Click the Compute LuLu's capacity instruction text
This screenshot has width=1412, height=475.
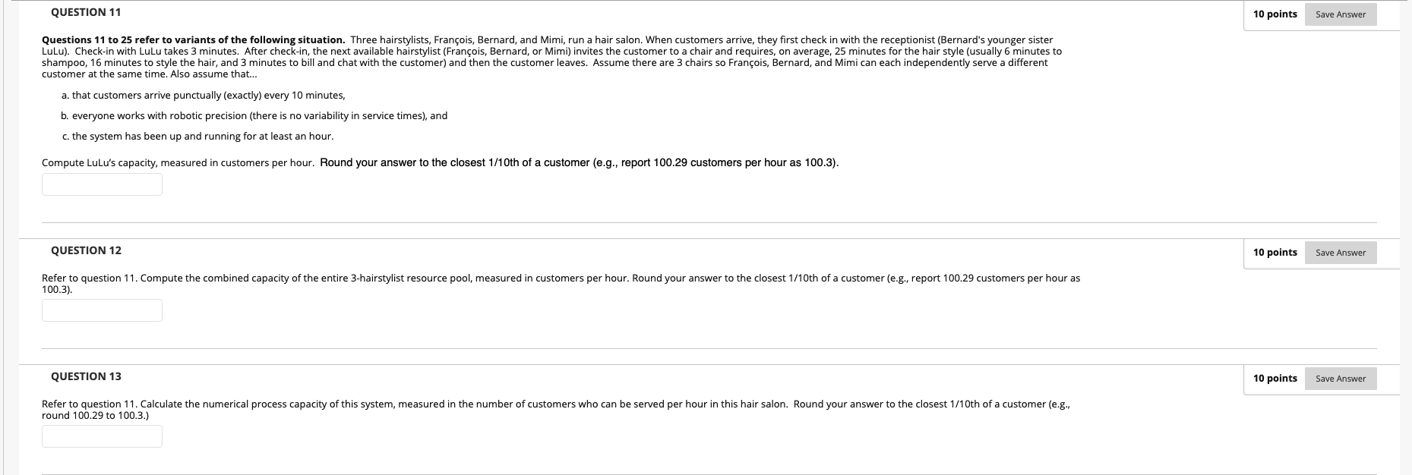point(441,161)
